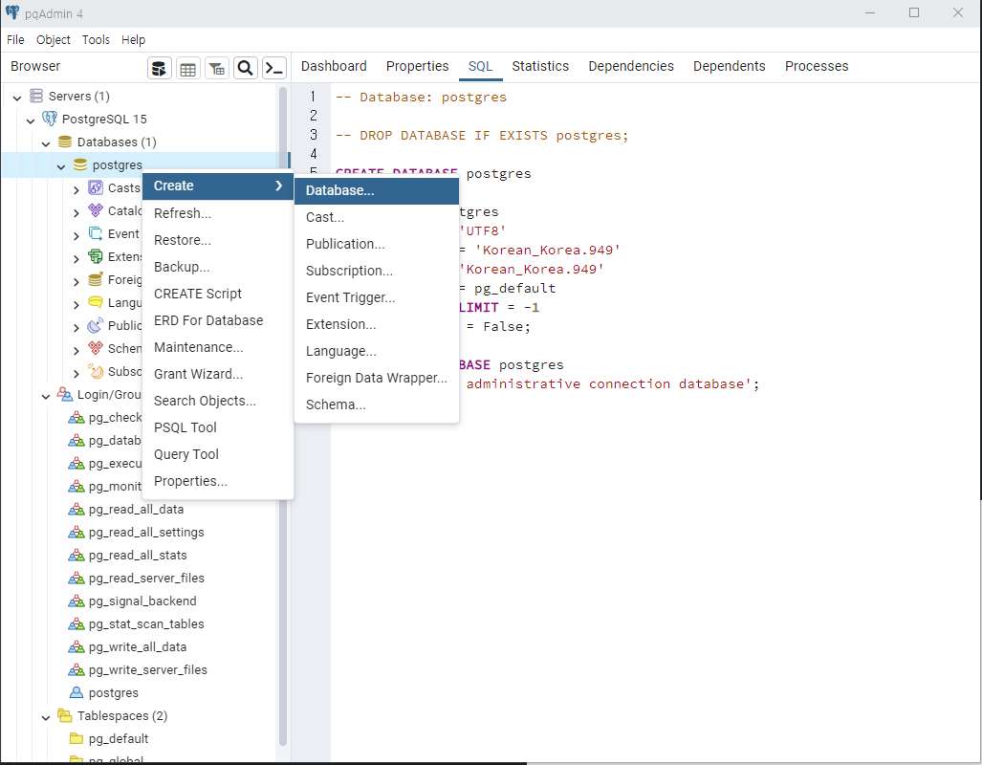
Task: Select Maintenance... from the context menu
Action: point(218,347)
